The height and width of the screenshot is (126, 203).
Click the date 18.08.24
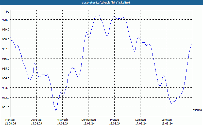(167, 123)
